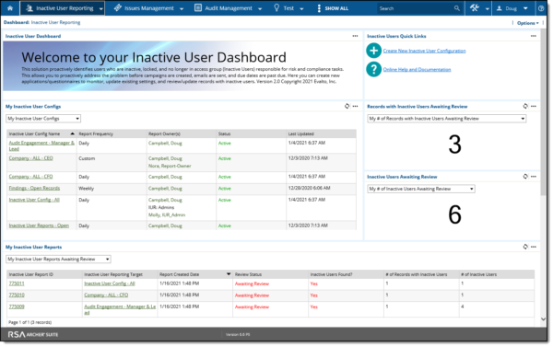Expand the Doug user menu arrow
Viewport: 553px width, 347px height.
(x=525, y=8)
